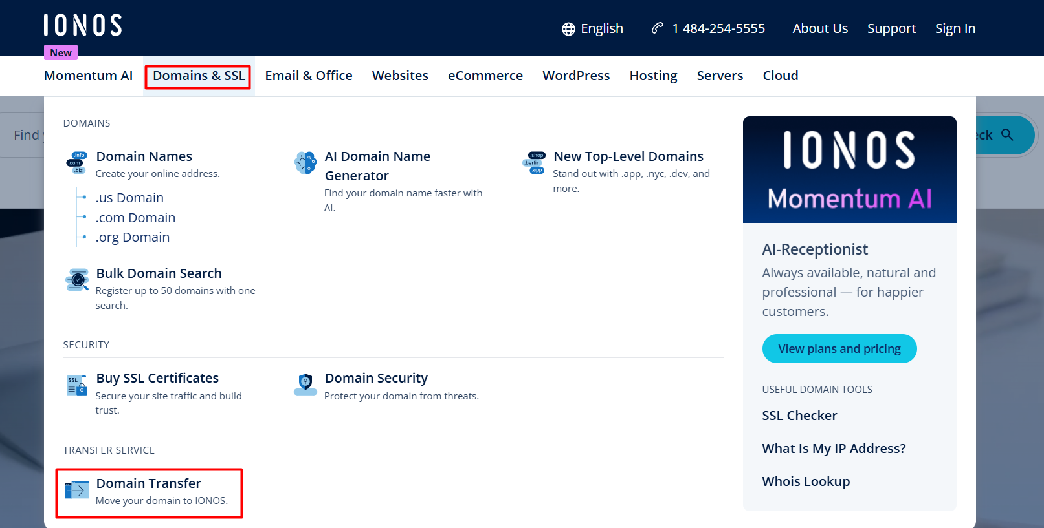Screen dimensions: 1044x528
Task: Click the IONOS logo in header
Action: (83, 25)
